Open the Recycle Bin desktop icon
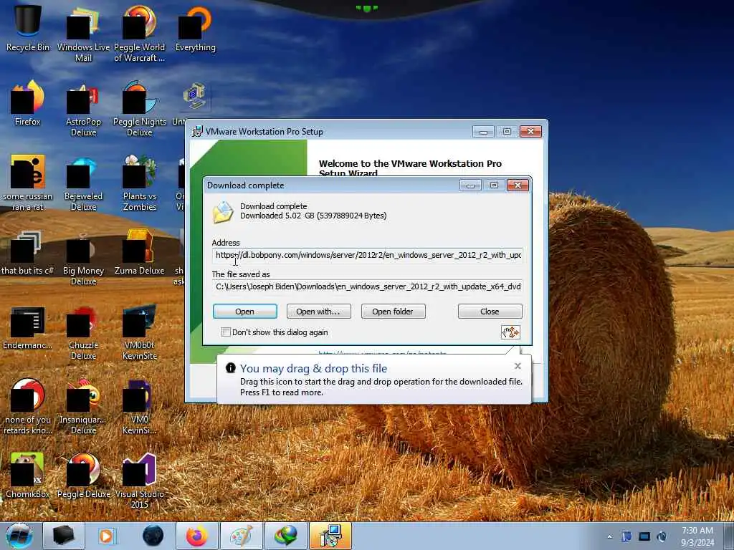 tap(28, 28)
